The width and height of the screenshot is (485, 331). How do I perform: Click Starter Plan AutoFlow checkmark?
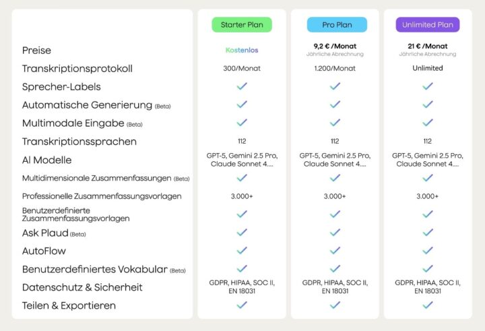[x=242, y=250]
